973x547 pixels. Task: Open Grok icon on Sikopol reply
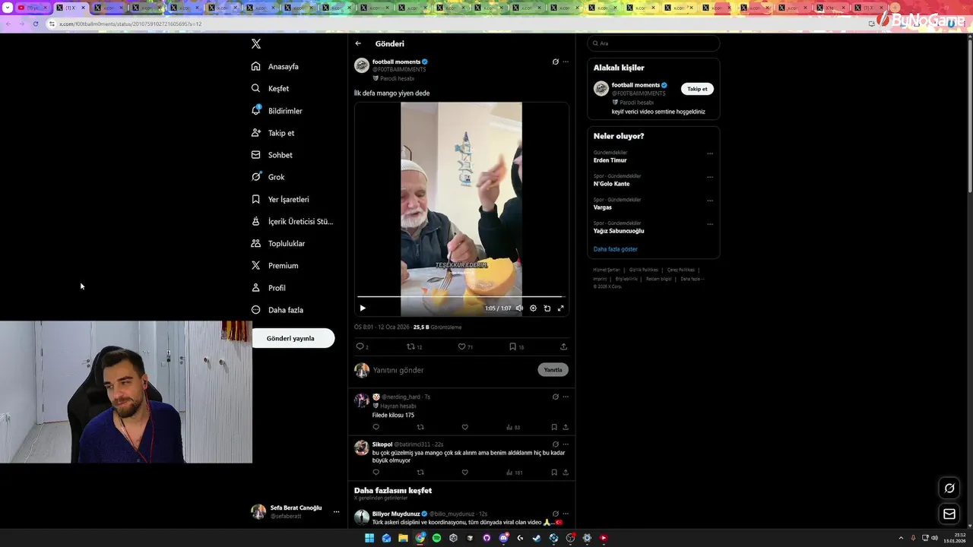[x=555, y=444]
